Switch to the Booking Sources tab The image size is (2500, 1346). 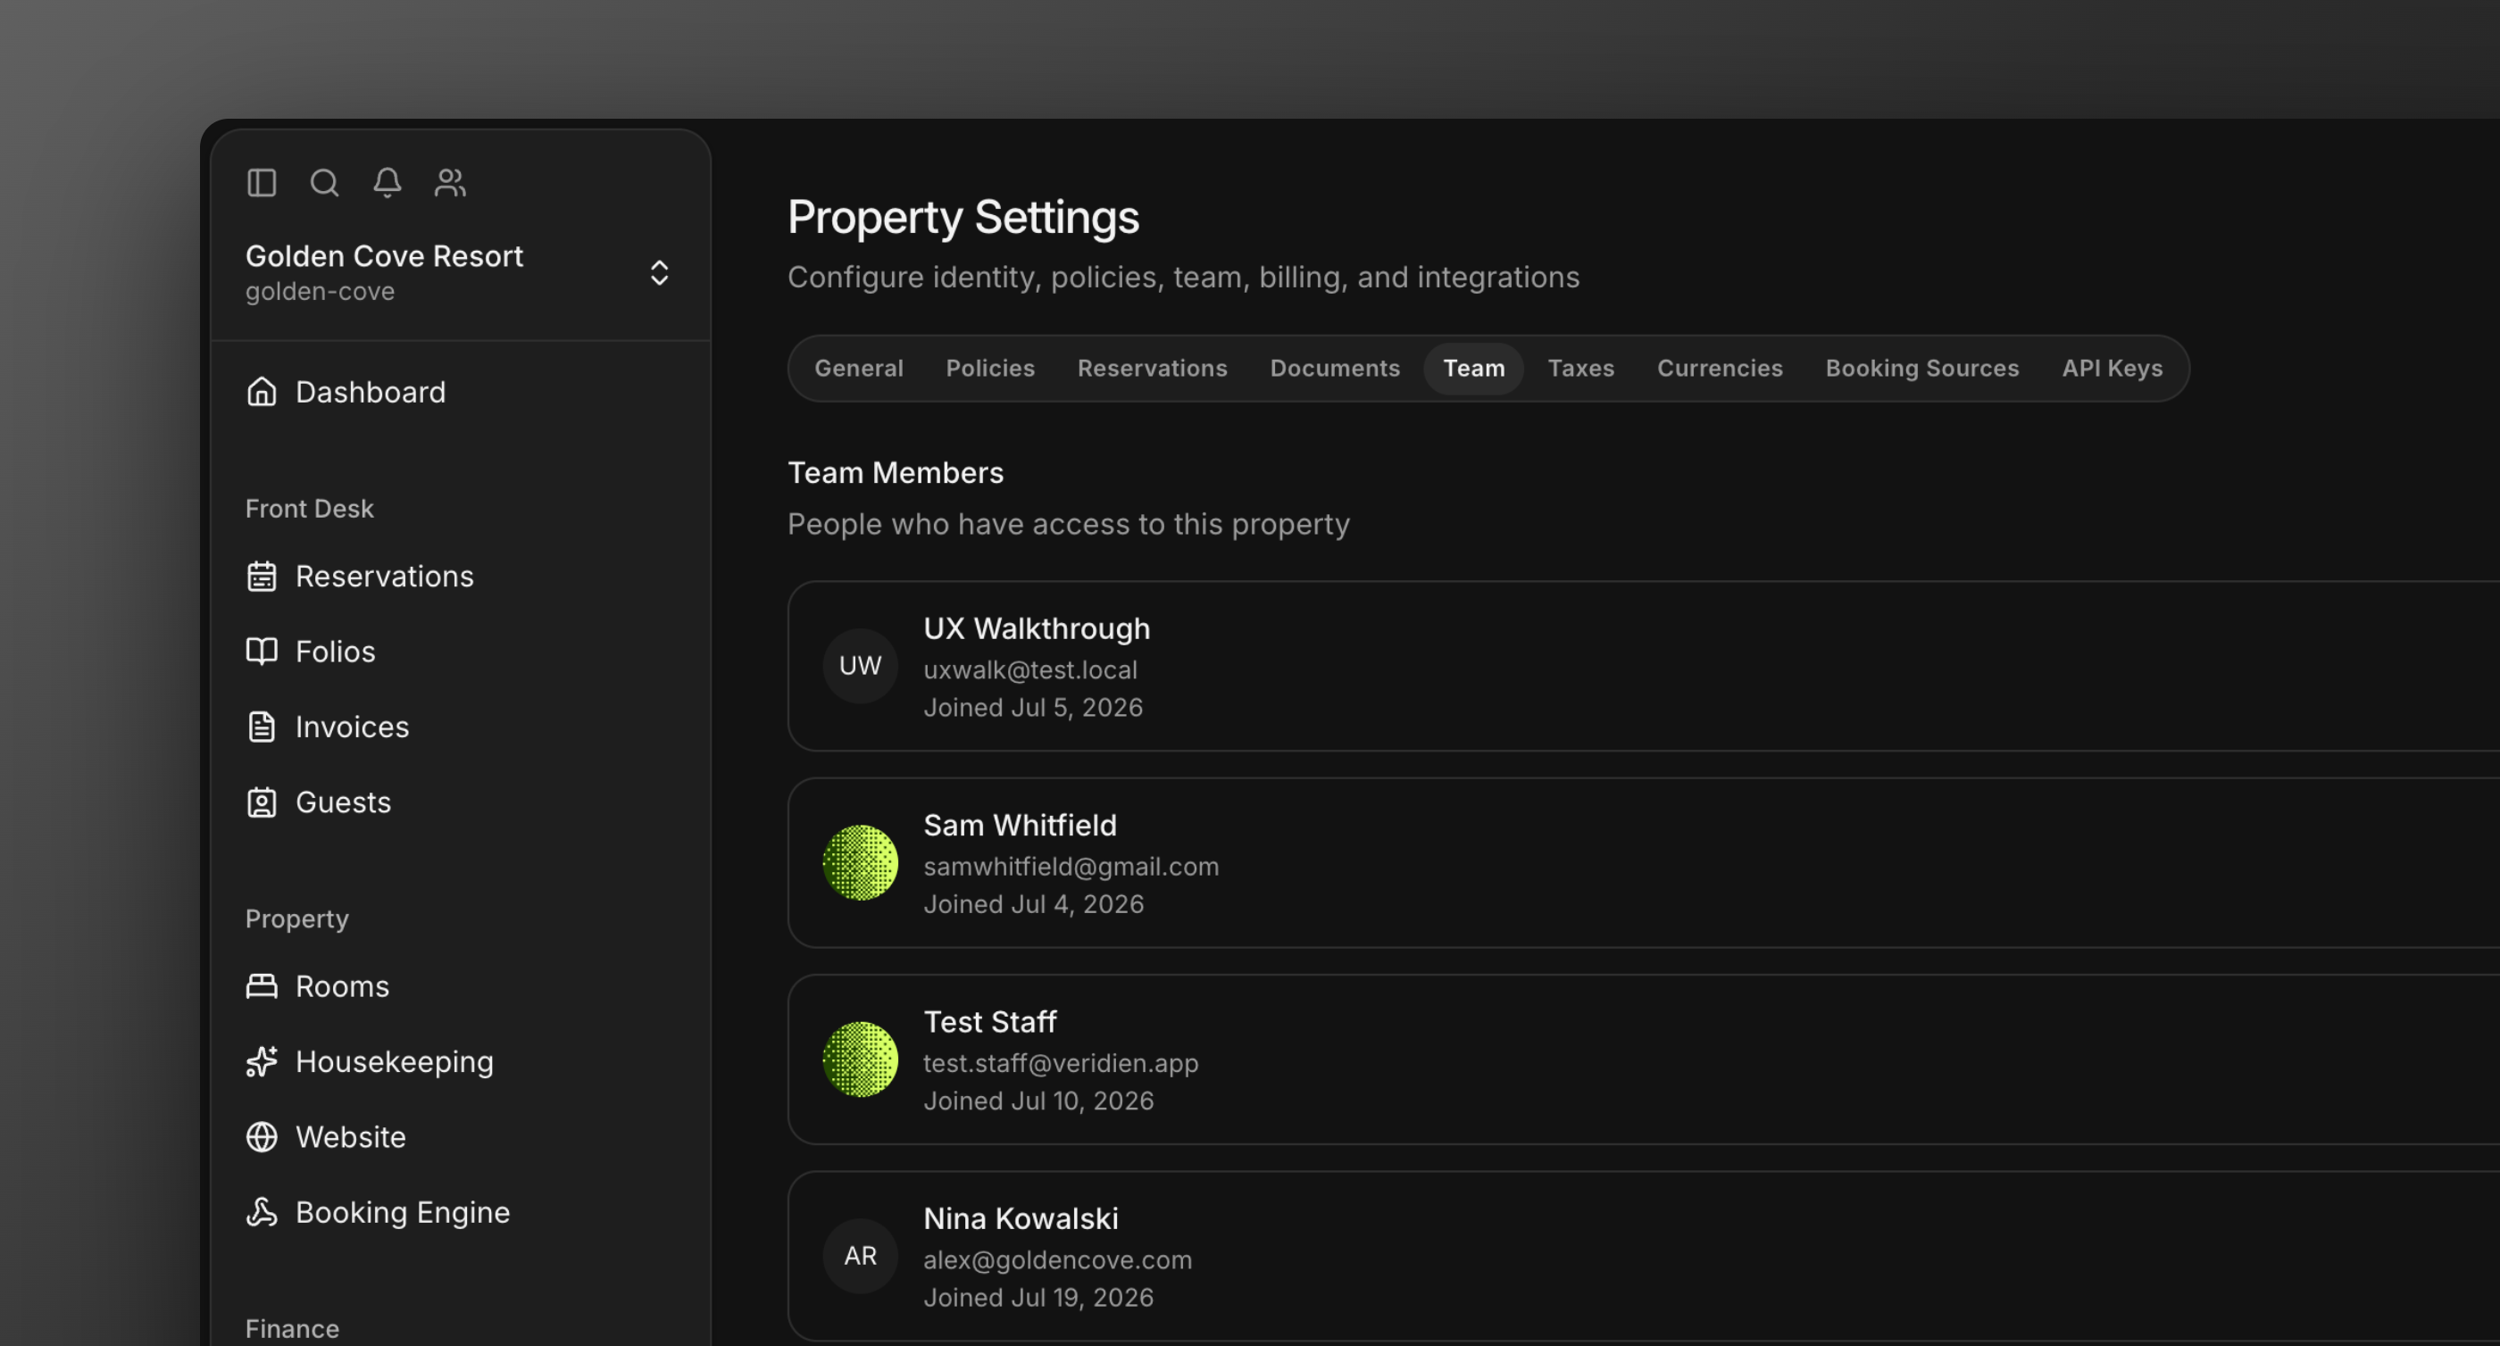pyautogui.click(x=1921, y=369)
